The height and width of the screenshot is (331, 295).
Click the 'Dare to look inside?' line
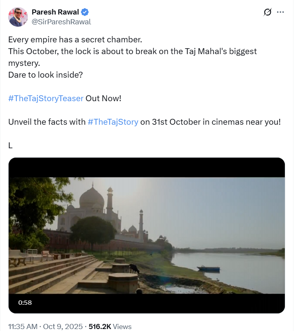pos(45,75)
